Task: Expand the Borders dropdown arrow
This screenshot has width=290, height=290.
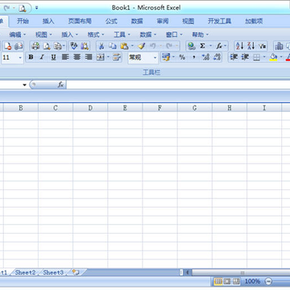Action: [264, 57]
